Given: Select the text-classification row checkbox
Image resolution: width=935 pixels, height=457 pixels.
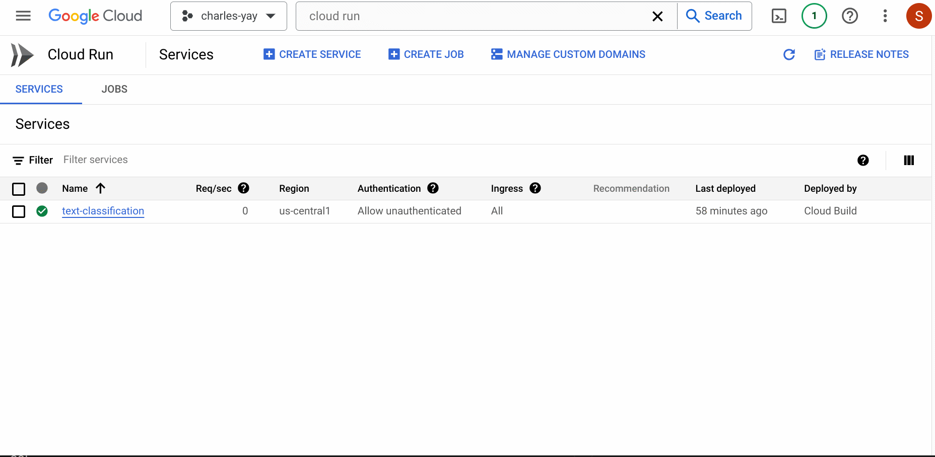Looking at the screenshot, I should tap(19, 211).
